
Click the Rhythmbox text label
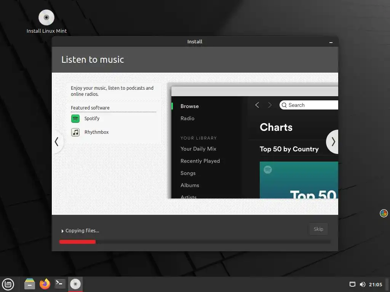point(96,132)
